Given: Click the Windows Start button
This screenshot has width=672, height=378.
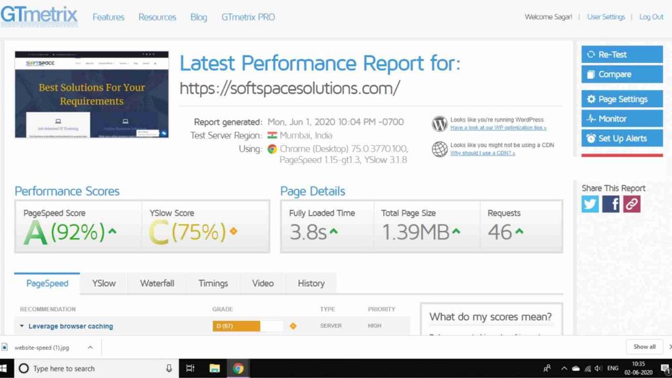Looking at the screenshot, I should (4, 368).
